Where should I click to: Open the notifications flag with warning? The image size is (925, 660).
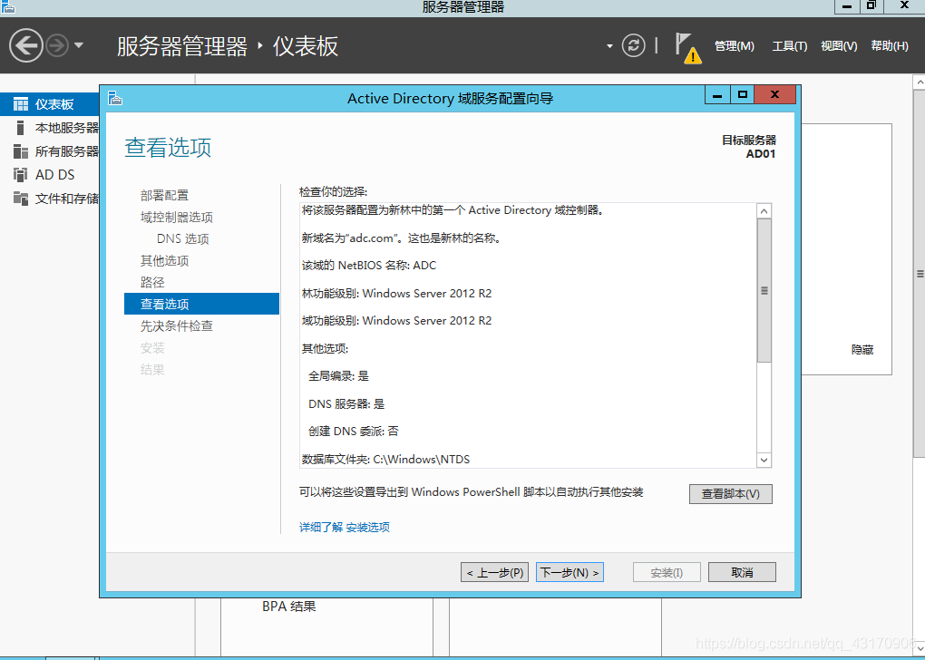coord(686,47)
